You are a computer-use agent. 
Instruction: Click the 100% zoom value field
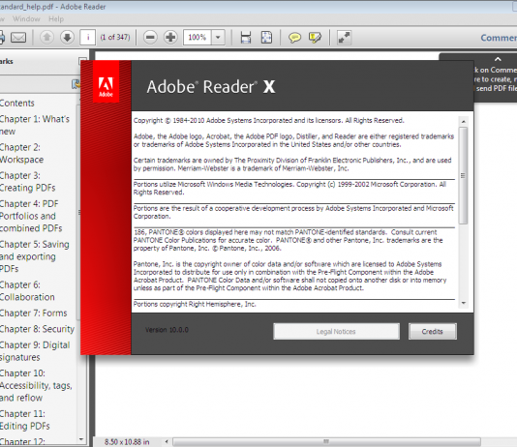point(198,37)
